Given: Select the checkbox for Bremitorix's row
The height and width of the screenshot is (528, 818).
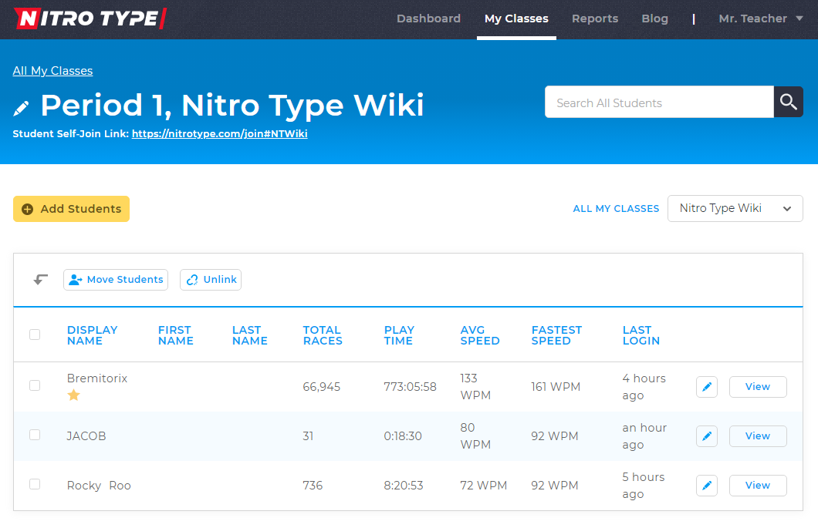Looking at the screenshot, I should [35, 385].
